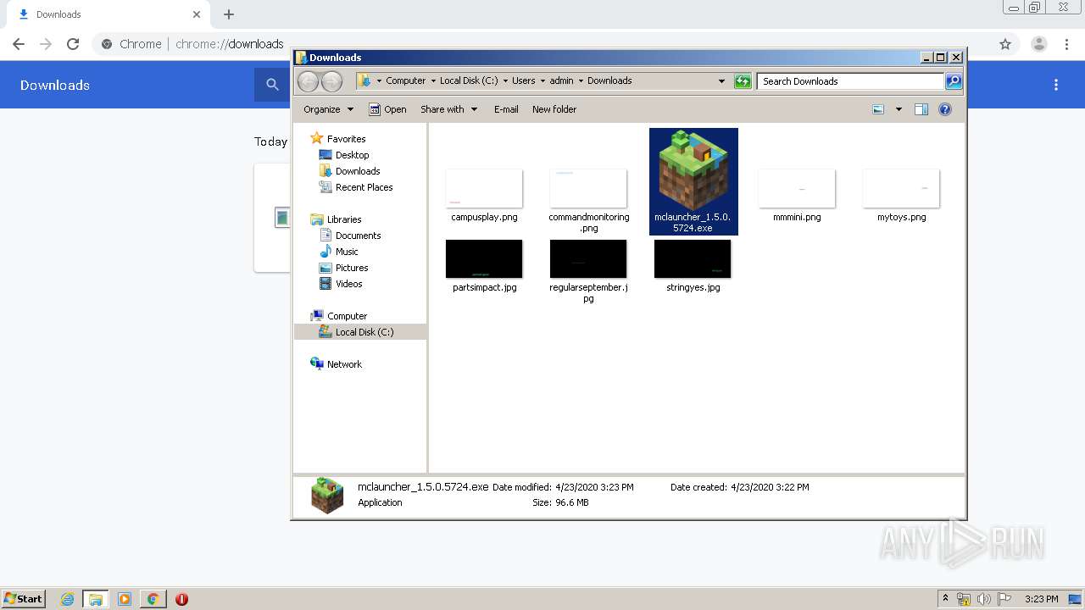Type in the Search Downloads field
The width and height of the screenshot is (1085, 610).
(x=850, y=81)
